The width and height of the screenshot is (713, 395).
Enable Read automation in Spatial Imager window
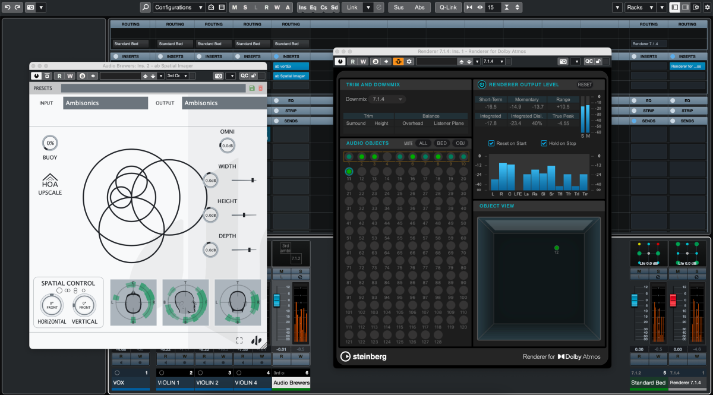click(59, 76)
